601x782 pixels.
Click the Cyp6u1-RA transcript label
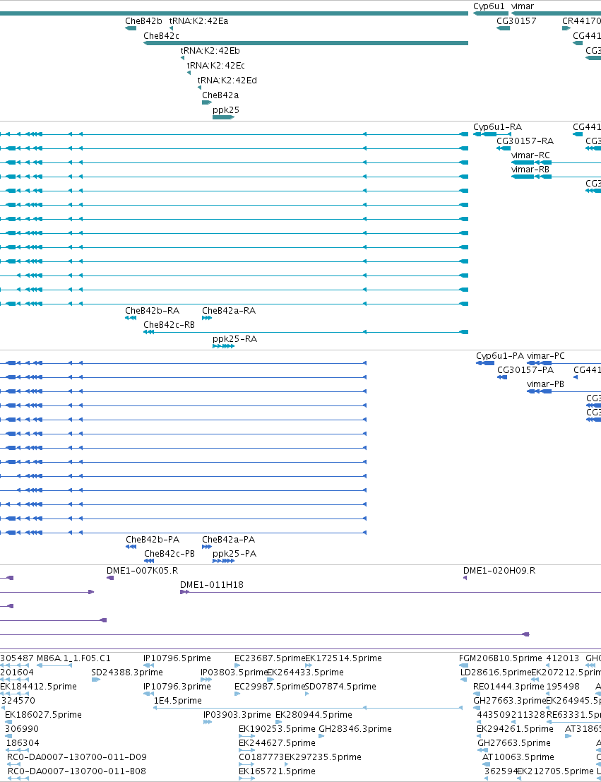pos(497,127)
